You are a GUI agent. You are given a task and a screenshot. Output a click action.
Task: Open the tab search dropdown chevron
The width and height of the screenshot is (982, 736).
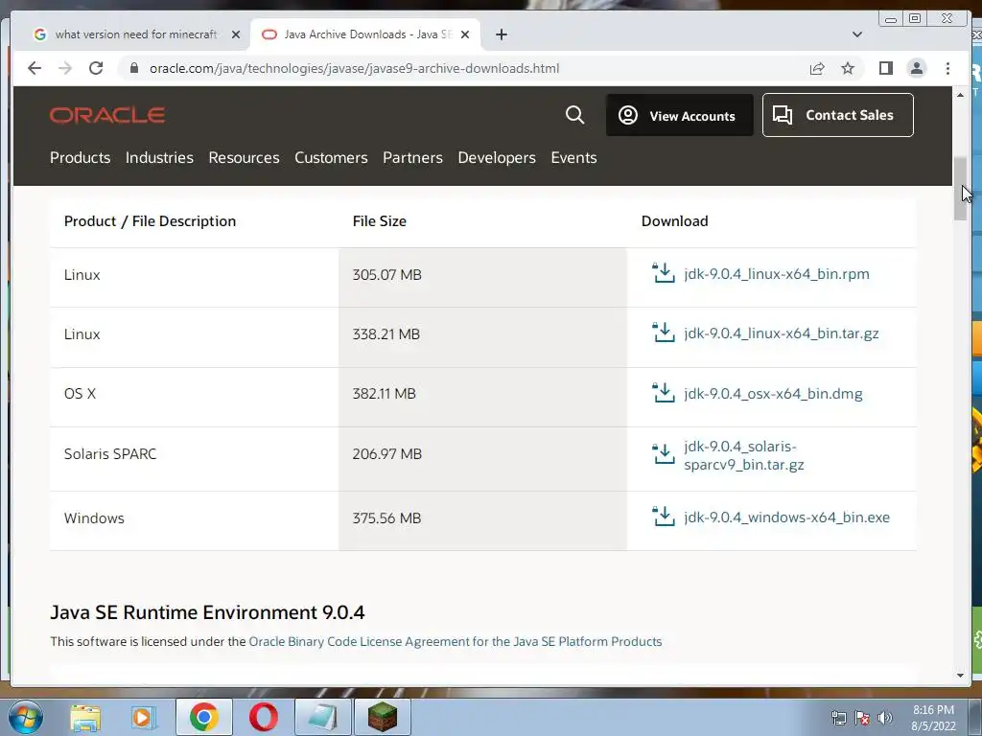[x=856, y=34]
